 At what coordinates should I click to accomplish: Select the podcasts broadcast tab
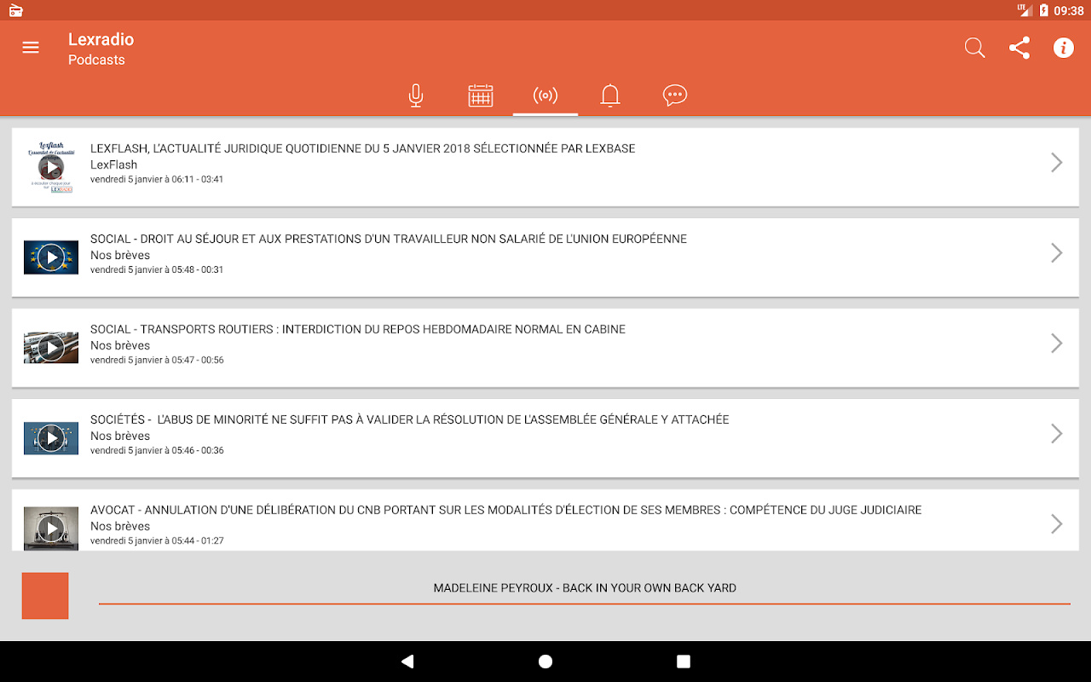coord(545,95)
